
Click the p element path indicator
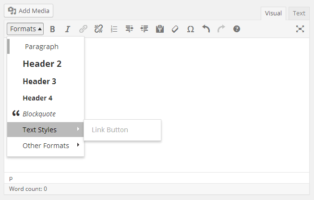tap(11, 178)
